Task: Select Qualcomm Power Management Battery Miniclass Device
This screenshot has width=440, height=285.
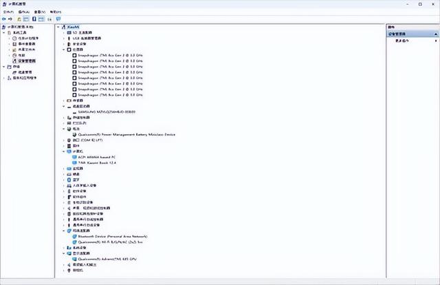Action: [126, 135]
